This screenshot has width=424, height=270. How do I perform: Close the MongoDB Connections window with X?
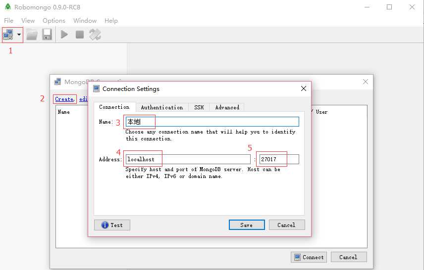click(x=366, y=82)
